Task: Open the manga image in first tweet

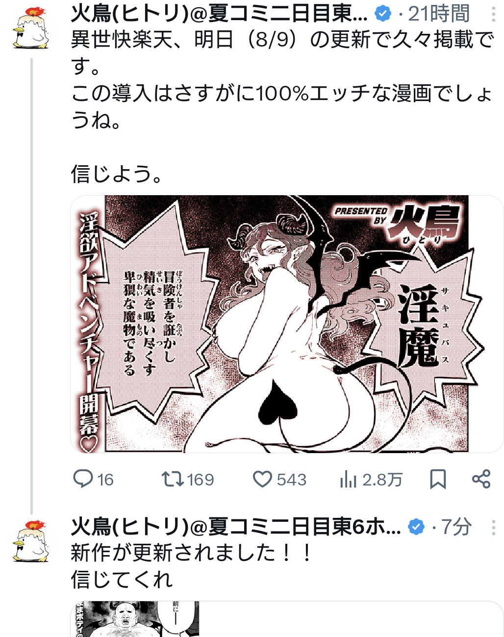Action: click(x=287, y=324)
